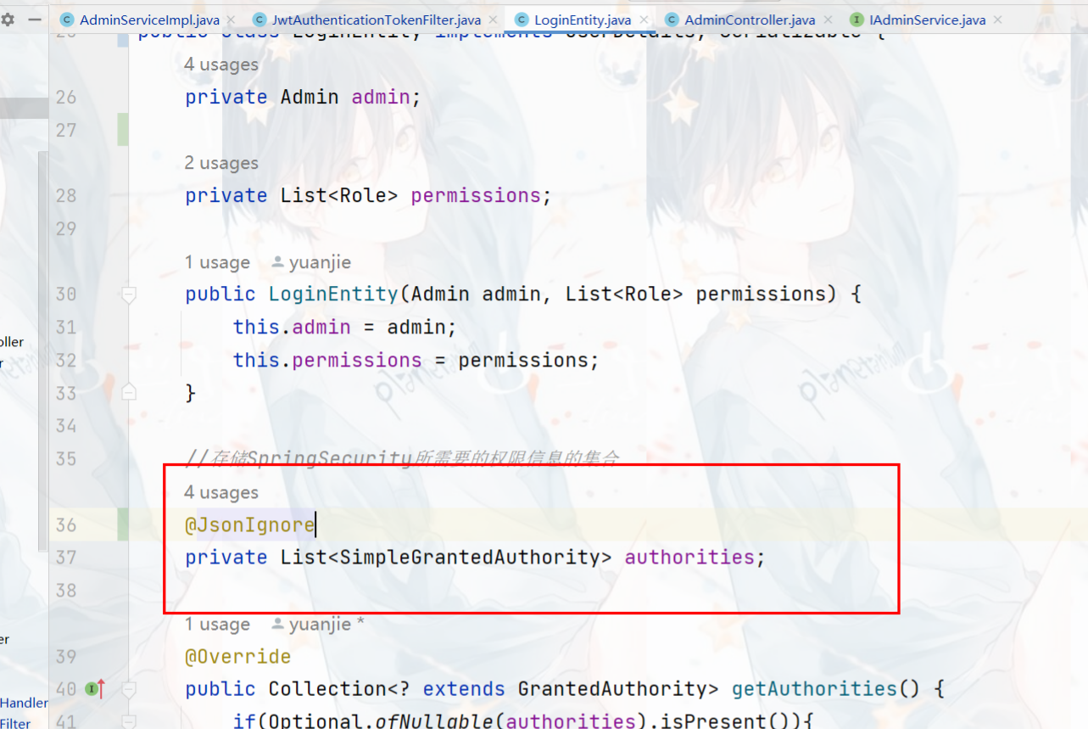This screenshot has width=1088, height=729.
Task: Show the 1 usage above the @Override annotation
Action: 217,625
